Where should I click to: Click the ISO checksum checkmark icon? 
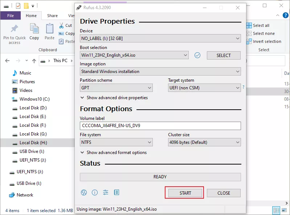point(197,55)
